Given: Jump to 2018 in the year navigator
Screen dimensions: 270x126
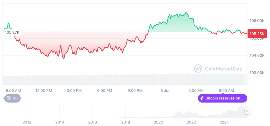Looking at the screenshot, I should (x=126, y=122).
